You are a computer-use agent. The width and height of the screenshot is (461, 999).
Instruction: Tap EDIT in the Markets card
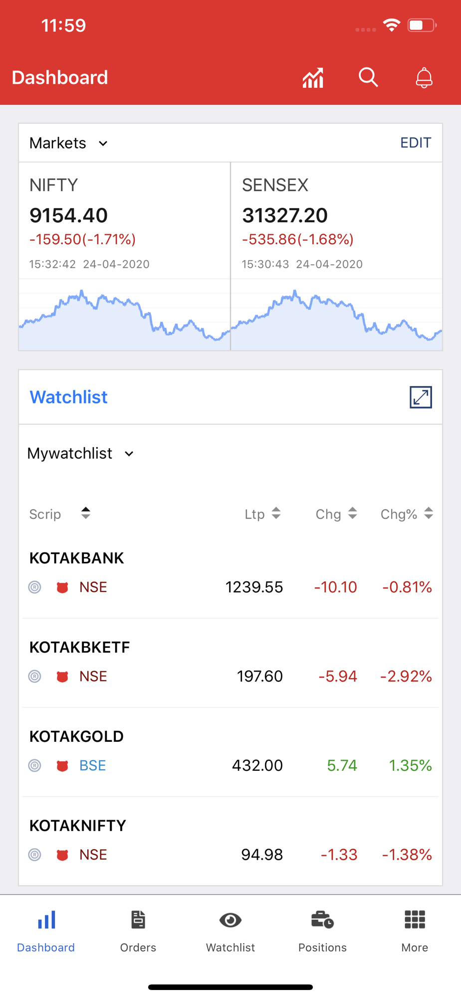(416, 143)
